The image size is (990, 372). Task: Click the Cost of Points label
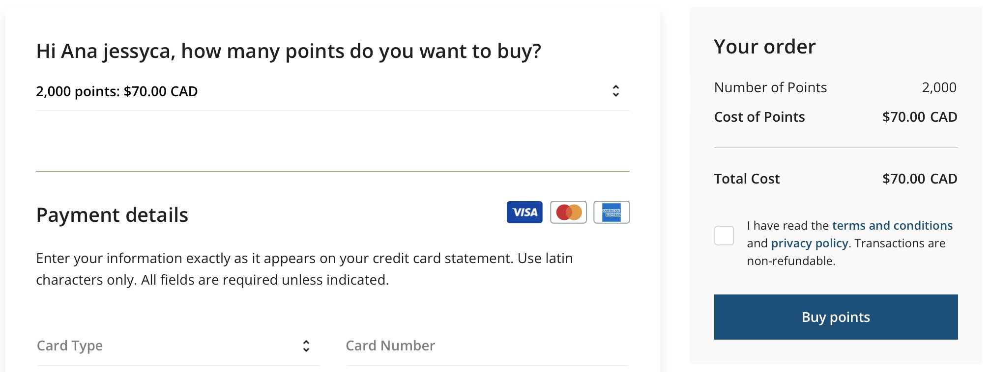point(759,117)
